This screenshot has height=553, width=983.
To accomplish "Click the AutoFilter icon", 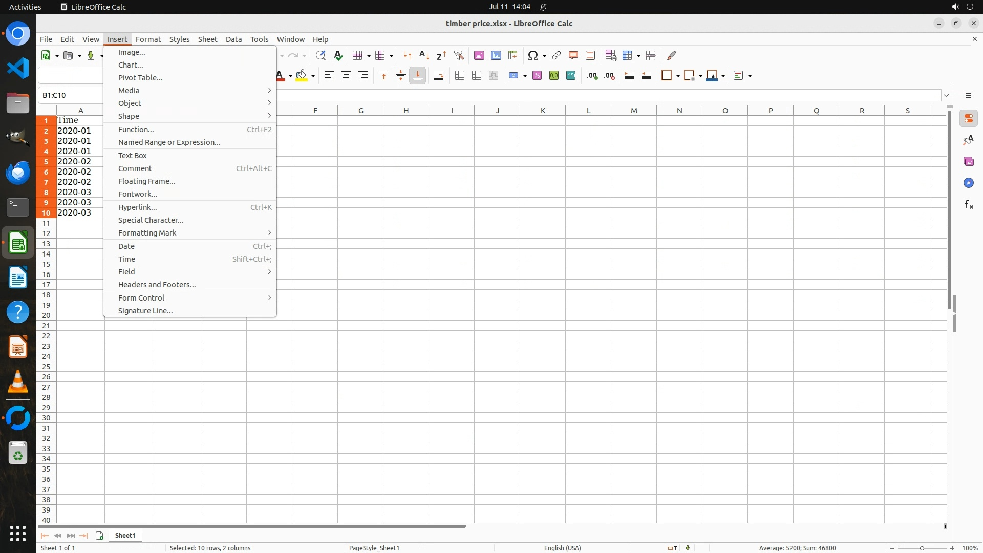I will coord(459,55).
